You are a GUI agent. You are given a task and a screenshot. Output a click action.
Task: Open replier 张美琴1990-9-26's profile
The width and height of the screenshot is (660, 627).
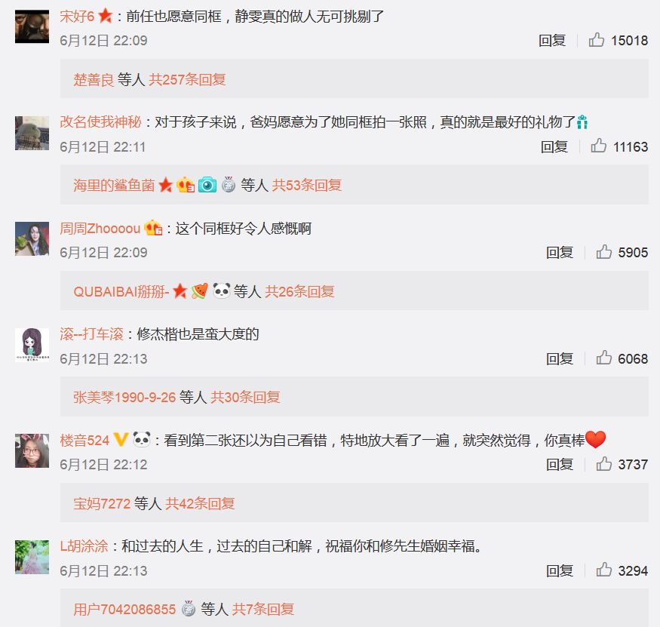click(x=124, y=397)
